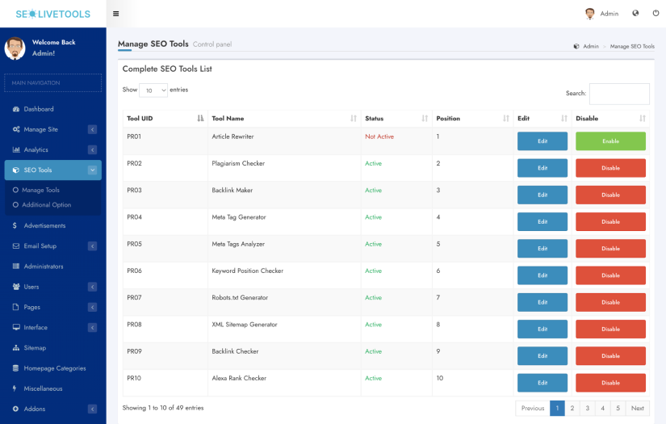The width and height of the screenshot is (666, 424).
Task: Click the Next pagination button
Action: (638, 409)
